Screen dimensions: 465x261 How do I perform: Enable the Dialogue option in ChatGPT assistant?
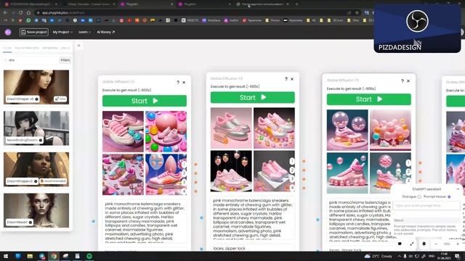point(419,196)
